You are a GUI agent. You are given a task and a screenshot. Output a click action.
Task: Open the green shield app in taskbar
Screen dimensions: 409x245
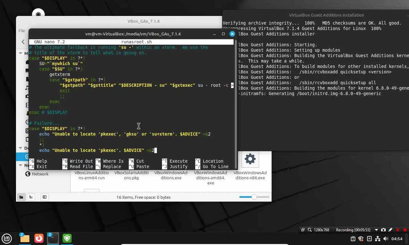[67, 238]
